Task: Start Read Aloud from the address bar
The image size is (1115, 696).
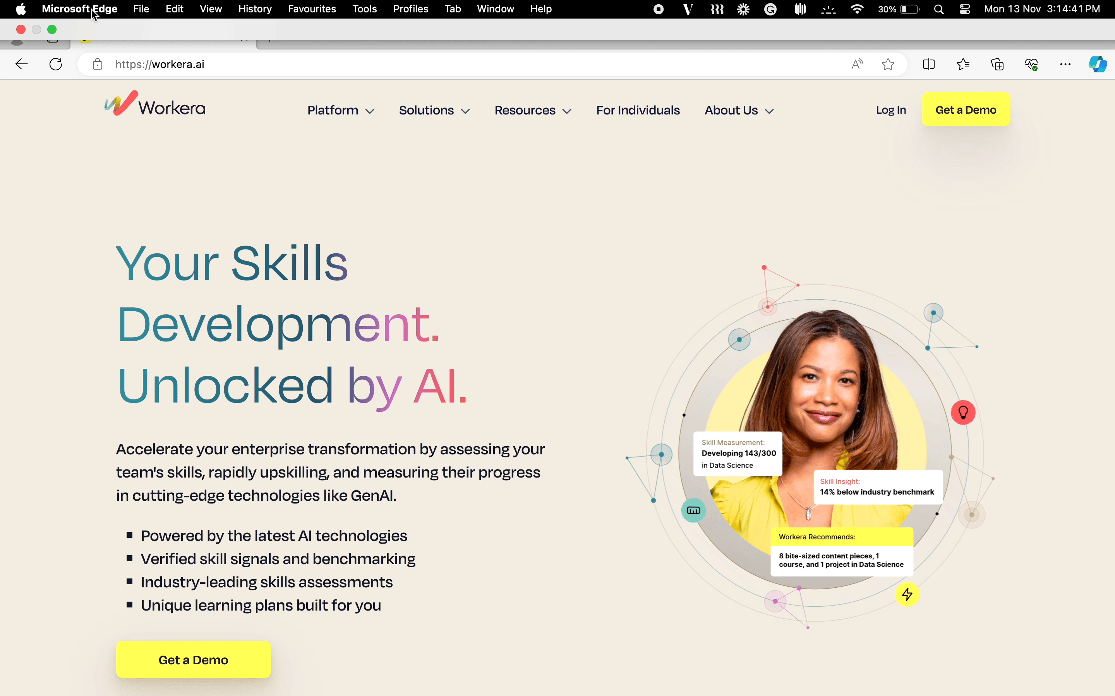Action: tap(857, 64)
